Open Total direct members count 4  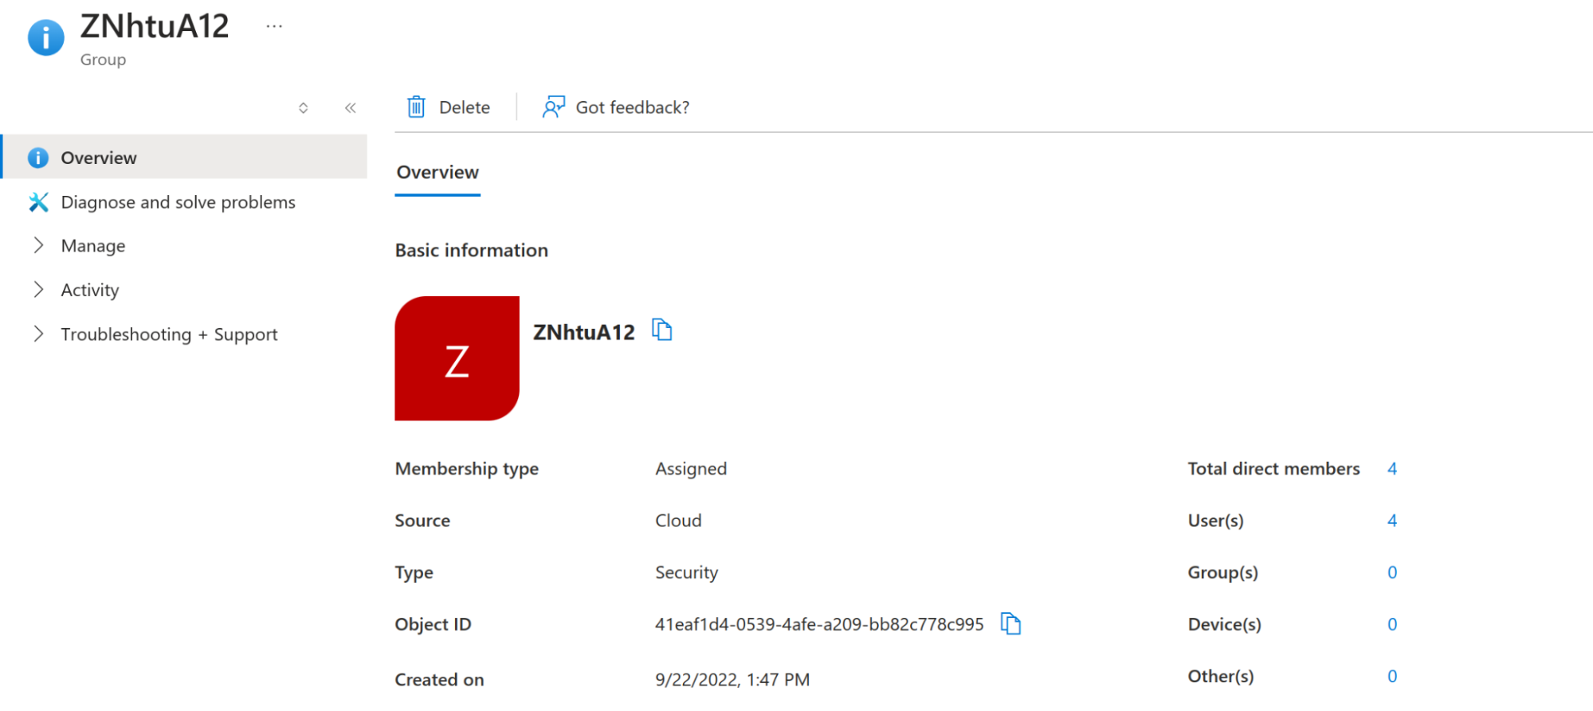coord(1392,469)
